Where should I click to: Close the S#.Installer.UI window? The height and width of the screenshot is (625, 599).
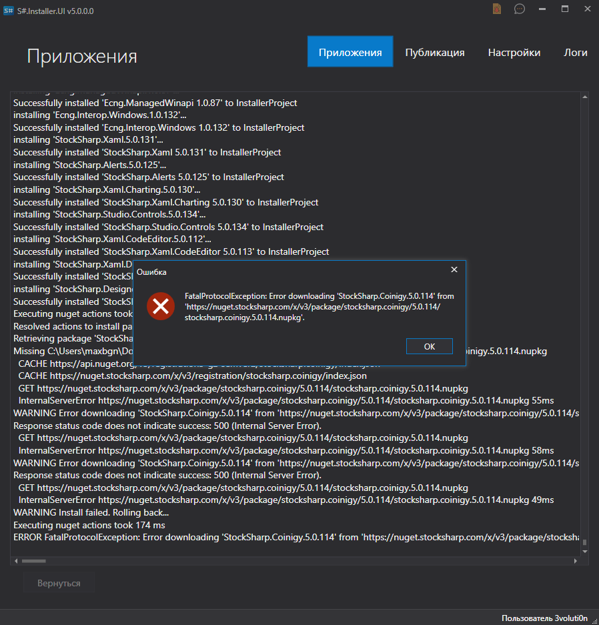588,9
